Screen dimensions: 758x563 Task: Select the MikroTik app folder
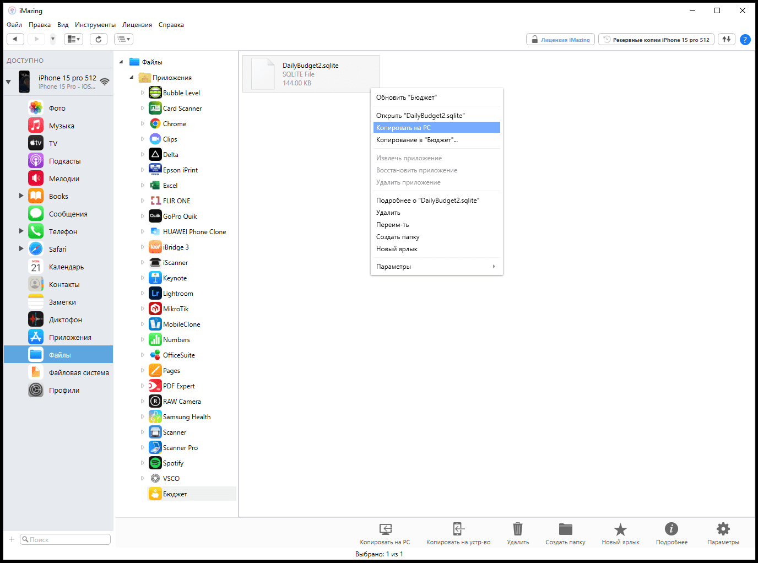pos(176,309)
